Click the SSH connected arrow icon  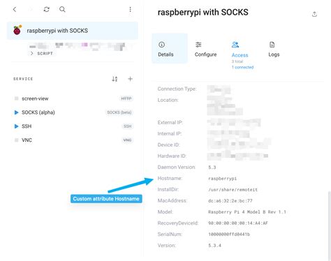click(16, 126)
